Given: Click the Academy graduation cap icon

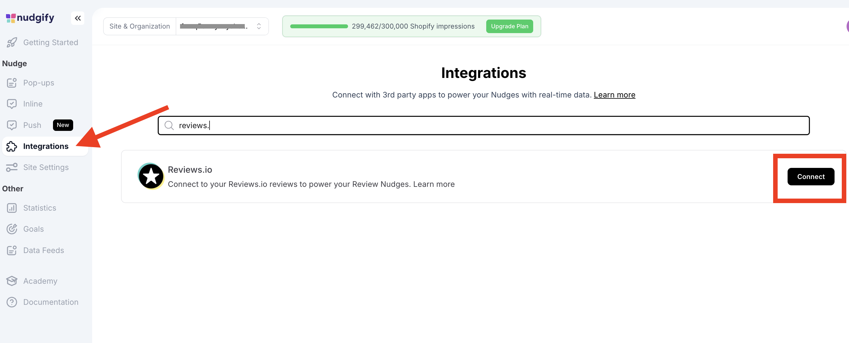Looking at the screenshot, I should 12,281.
